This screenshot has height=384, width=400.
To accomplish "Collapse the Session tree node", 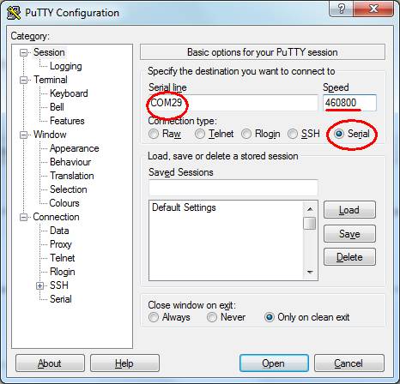I will pyautogui.click(x=23, y=52).
